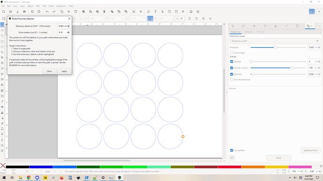323x181 pixels.
Task: Select the Rectangle tool
Action: (x=2, y=41)
